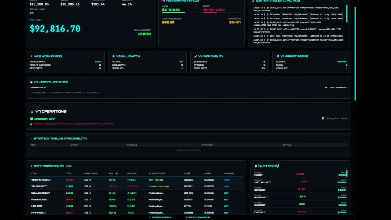Viewport: 391px width, 220px height.
Task: Click the V7 Lifecycle Events icon
Action: 31,82
